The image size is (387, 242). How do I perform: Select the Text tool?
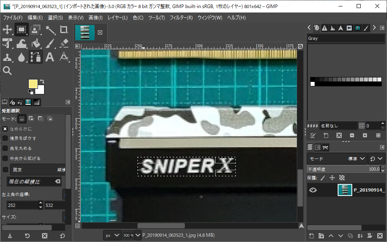tap(50, 57)
